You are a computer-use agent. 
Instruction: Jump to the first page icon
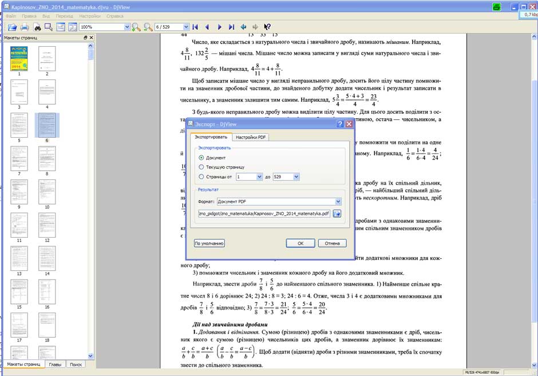point(195,27)
